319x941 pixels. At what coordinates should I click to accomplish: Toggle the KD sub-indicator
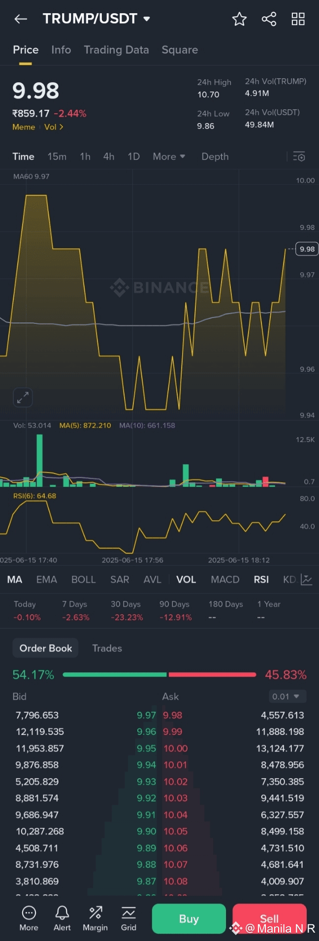[x=289, y=579]
